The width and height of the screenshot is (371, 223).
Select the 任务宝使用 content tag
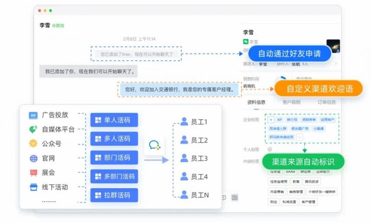[x=279, y=182]
